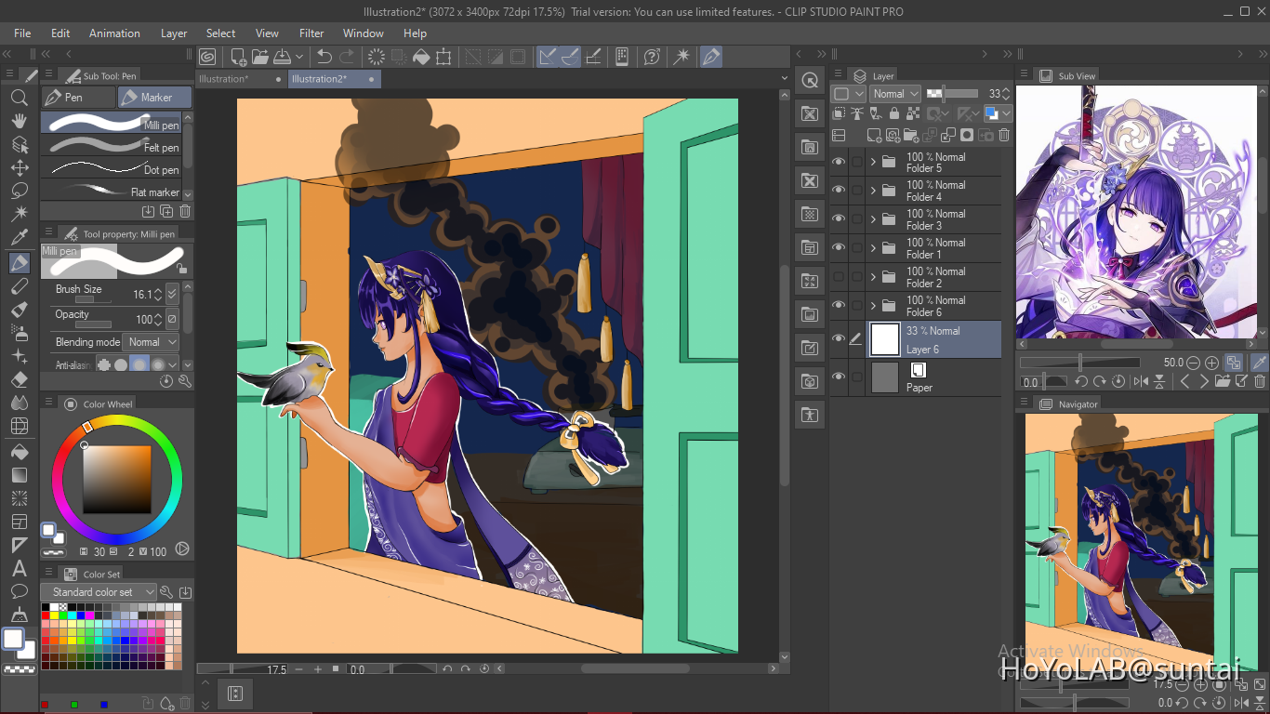
Task: Hide Folder 5 layer visibility
Action: (x=839, y=162)
